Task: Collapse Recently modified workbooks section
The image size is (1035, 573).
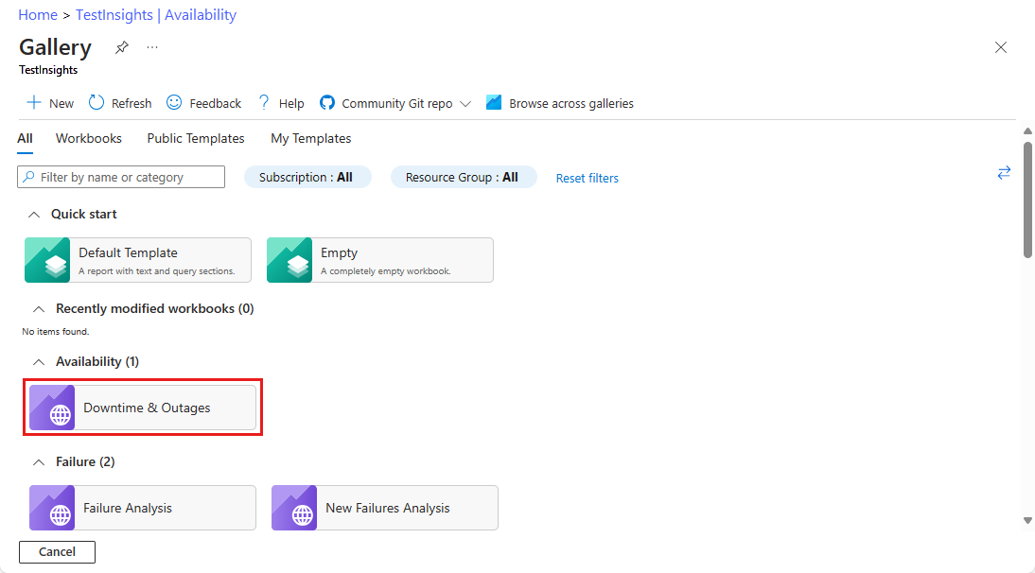Action: point(39,309)
